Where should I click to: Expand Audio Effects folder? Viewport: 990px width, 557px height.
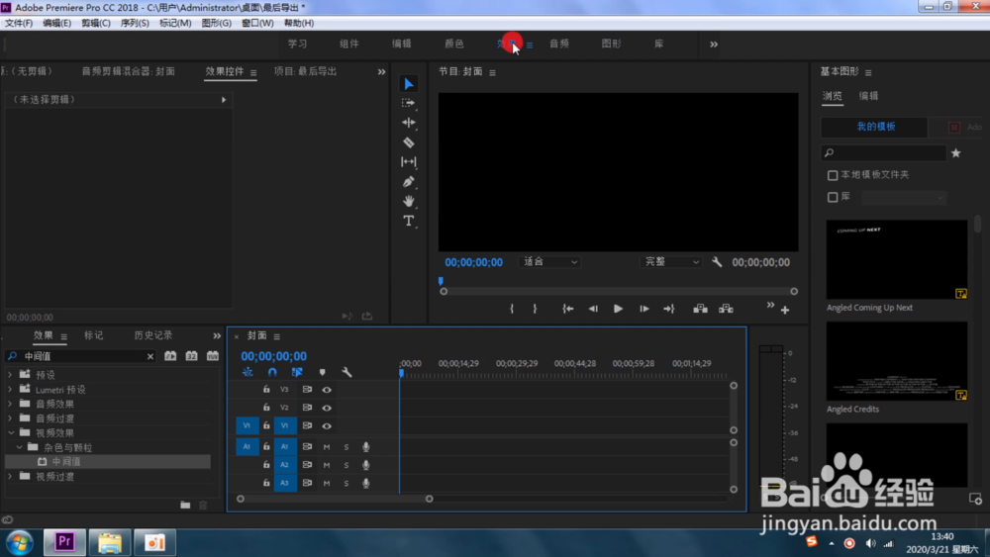pyautogui.click(x=10, y=404)
